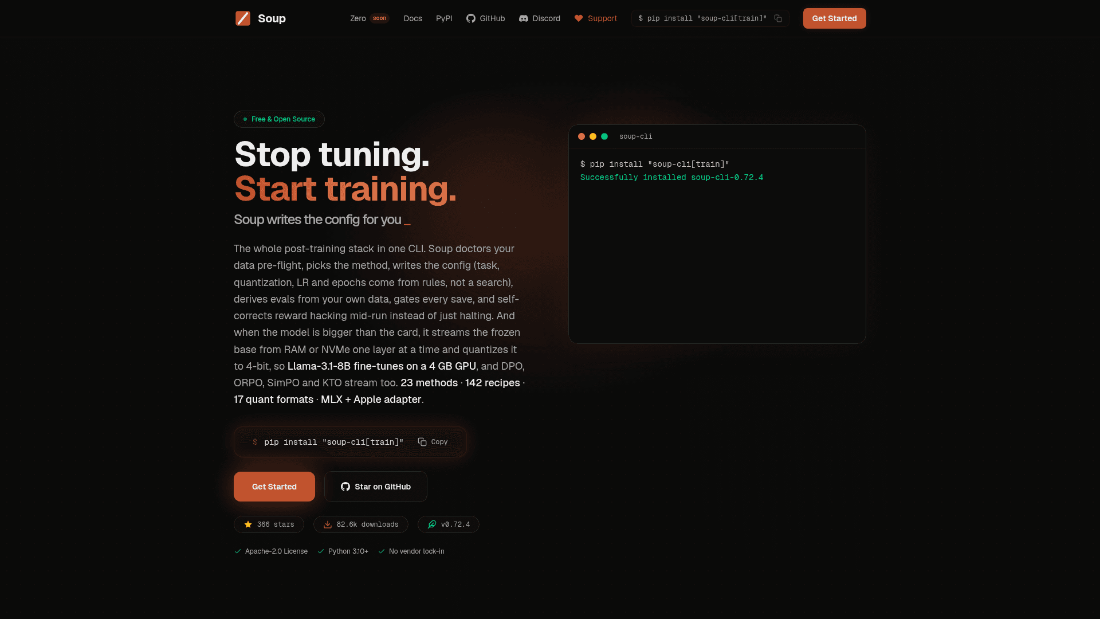
Task: Click the '23 methods' text
Action: tap(429, 383)
